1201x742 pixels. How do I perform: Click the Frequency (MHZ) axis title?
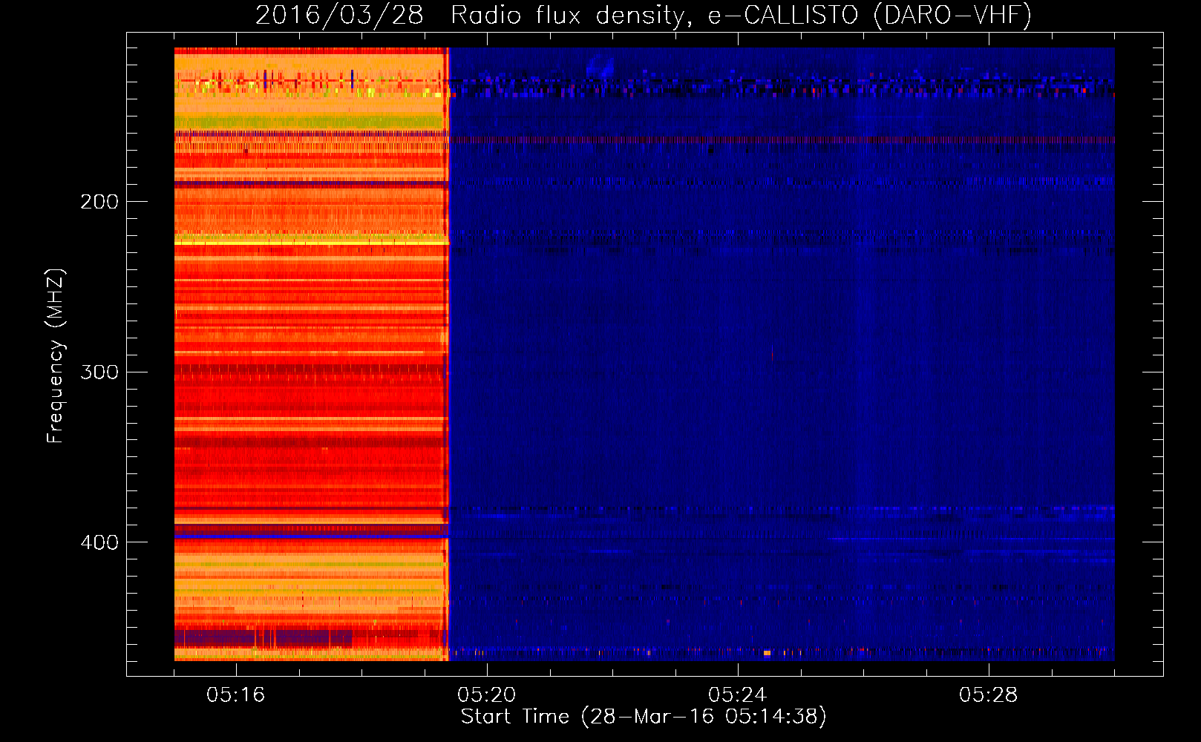tap(56, 356)
